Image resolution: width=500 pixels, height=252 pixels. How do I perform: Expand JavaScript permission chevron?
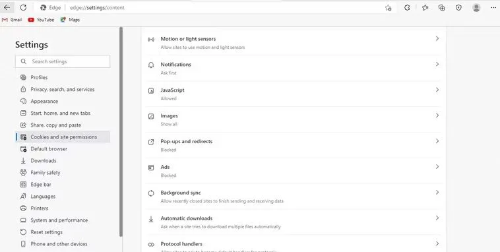[437, 90]
